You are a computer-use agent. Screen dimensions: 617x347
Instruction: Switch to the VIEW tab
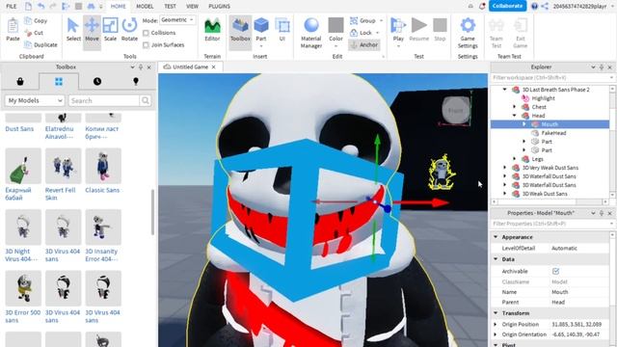point(192,7)
